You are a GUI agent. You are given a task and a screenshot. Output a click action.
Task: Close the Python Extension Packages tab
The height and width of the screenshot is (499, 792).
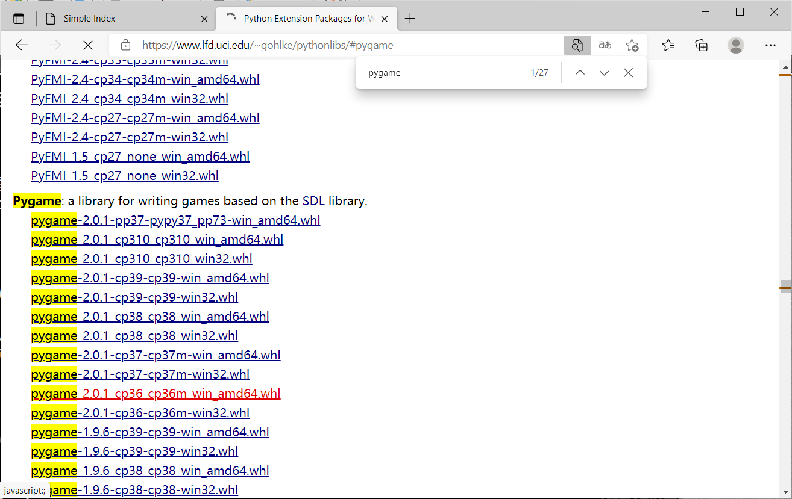click(386, 19)
